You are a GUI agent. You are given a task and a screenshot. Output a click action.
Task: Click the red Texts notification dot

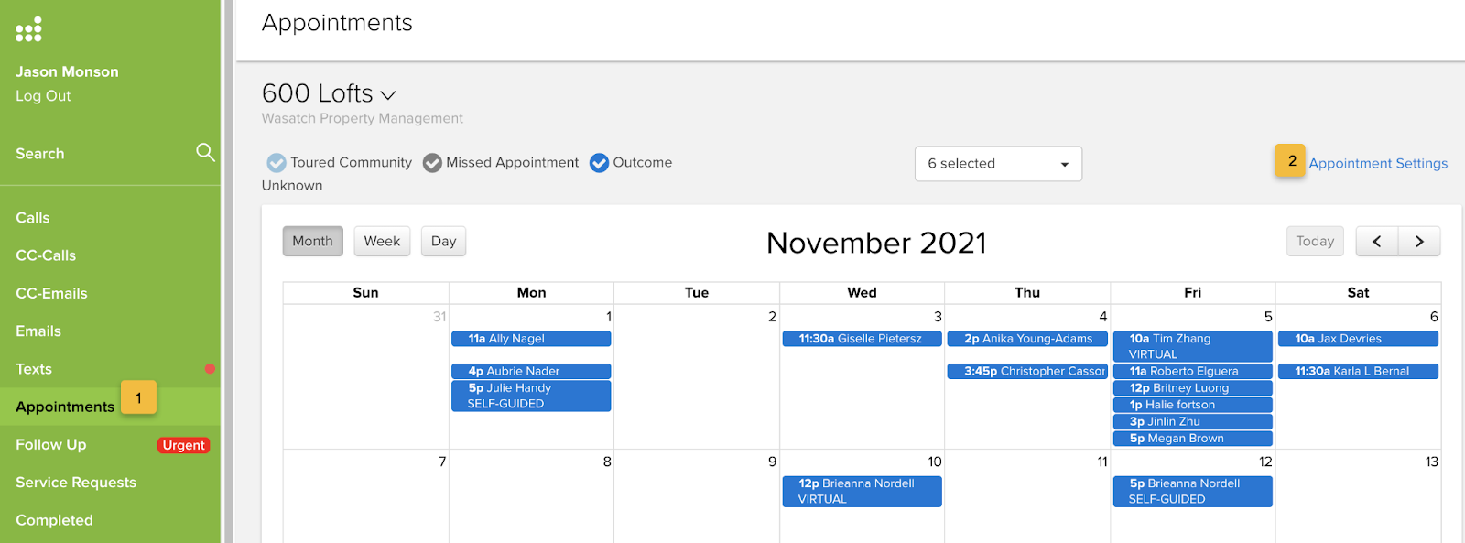coord(210,368)
